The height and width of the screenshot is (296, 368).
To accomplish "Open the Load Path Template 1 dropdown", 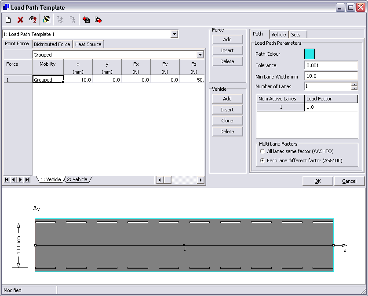I will (174, 34).
